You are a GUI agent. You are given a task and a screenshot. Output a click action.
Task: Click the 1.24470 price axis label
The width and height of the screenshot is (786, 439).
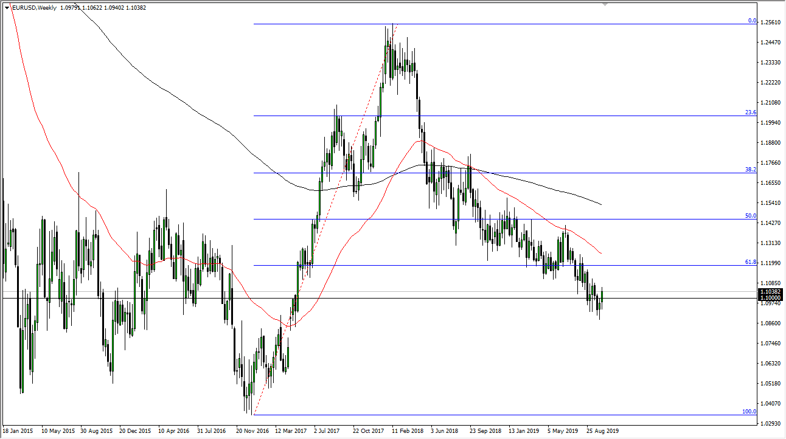pyautogui.click(x=771, y=43)
